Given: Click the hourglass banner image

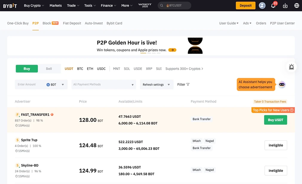Looking at the screenshot, I should point(195,46).
